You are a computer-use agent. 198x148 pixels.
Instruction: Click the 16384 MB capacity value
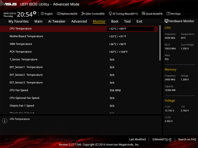click(170, 90)
